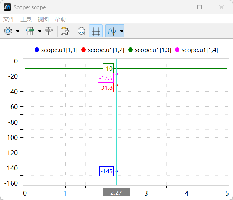Click the green cursor point marker
Image resolution: width=233 pixels, height=200 pixels.
tap(117, 69)
